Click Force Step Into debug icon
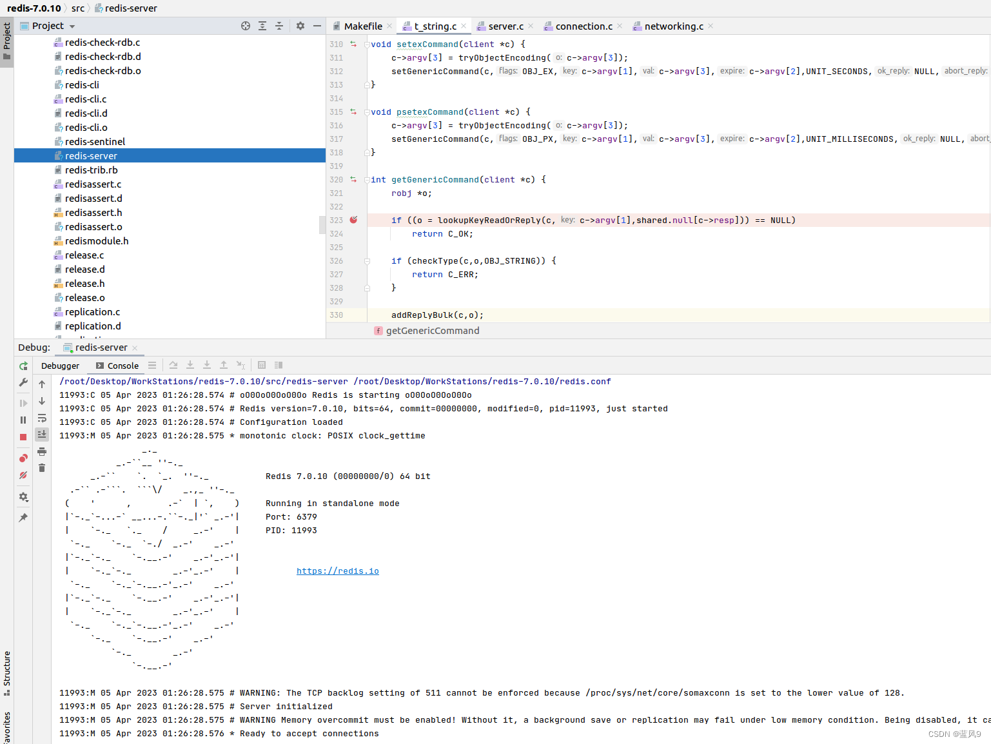The height and width of the screenshot is (744, 991). tap(207, 365)
